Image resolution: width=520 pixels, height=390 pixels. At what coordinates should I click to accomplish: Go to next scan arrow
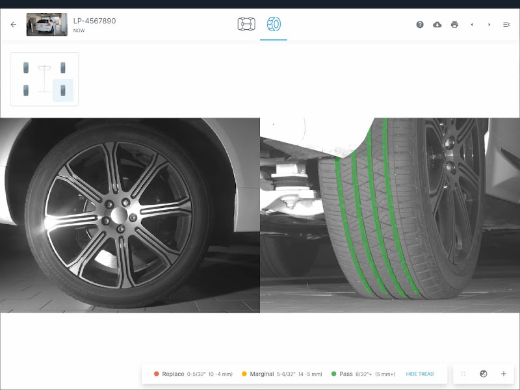489,25
